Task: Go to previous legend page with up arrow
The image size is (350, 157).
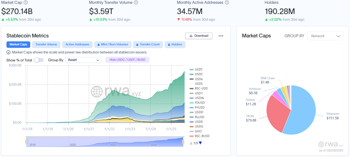Action: coord(191,143)
